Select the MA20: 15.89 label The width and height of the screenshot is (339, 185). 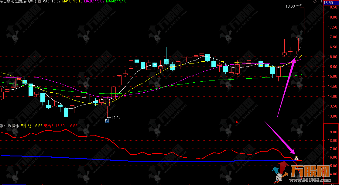pos(94,1)
